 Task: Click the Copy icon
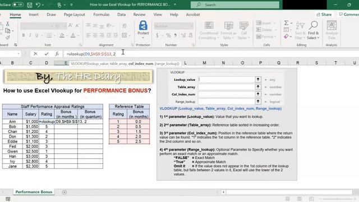pyautogui.click(x=7, y=30)
